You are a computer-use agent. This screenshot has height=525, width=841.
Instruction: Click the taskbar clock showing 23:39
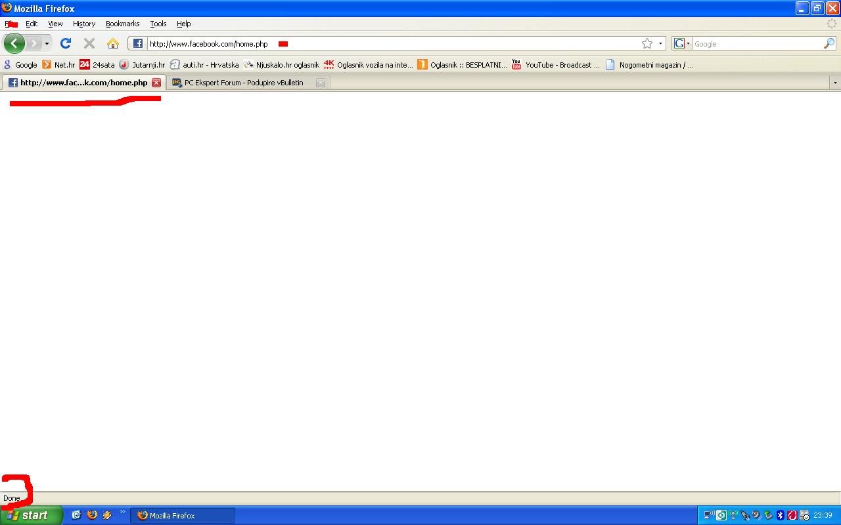pos(823,516)
